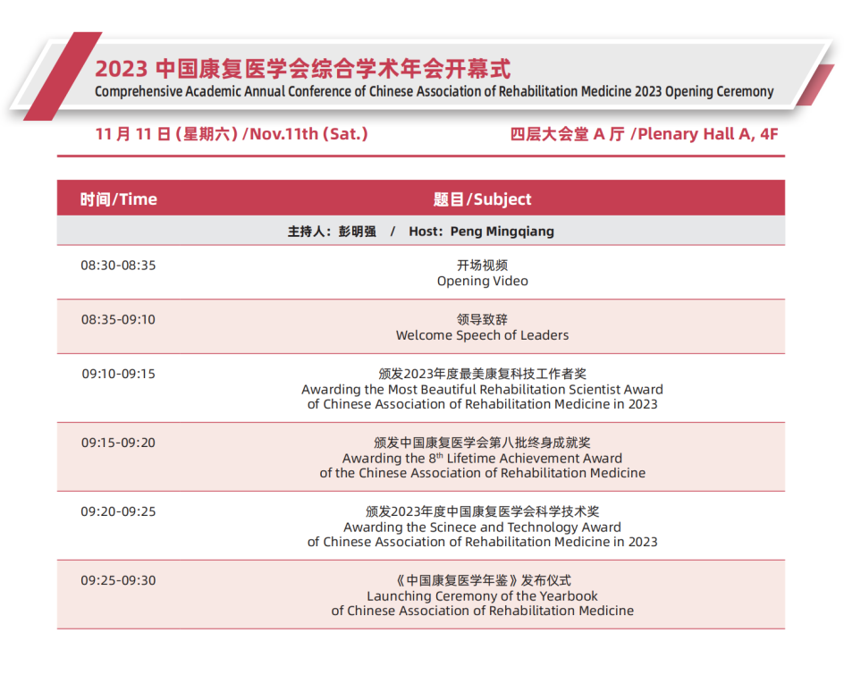Viewport: 844px width, 692px height.
Task: Click the time cell '09:15-09:20'
Action: click(x=118, y=443)
